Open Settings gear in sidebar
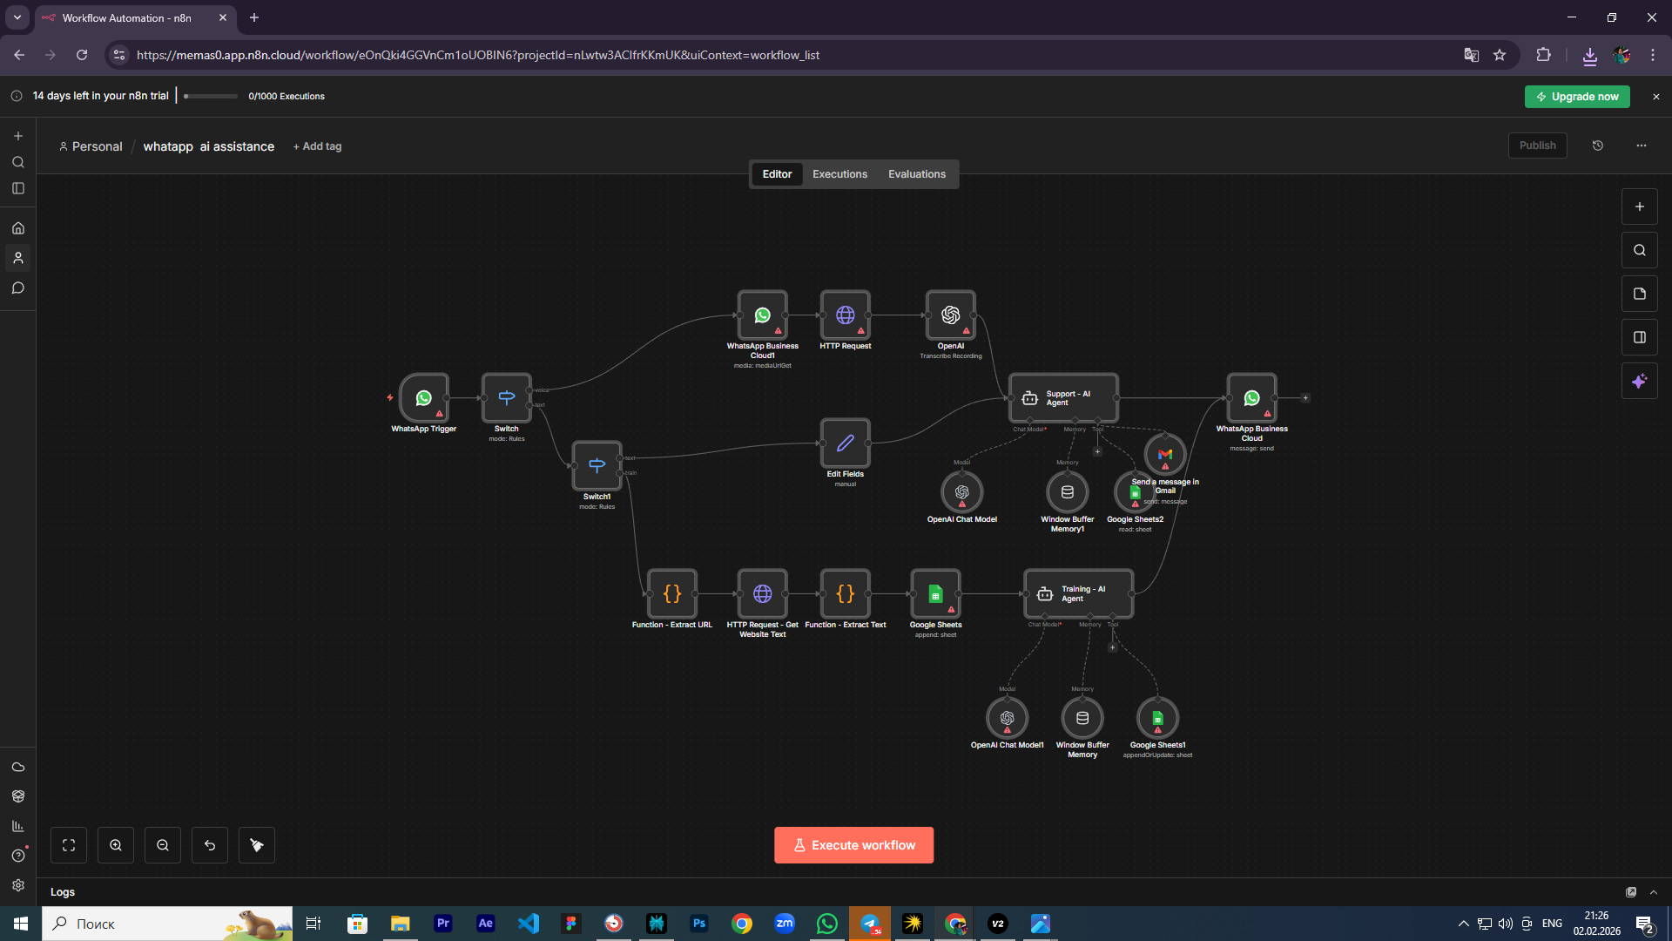 tap(18, 885)
